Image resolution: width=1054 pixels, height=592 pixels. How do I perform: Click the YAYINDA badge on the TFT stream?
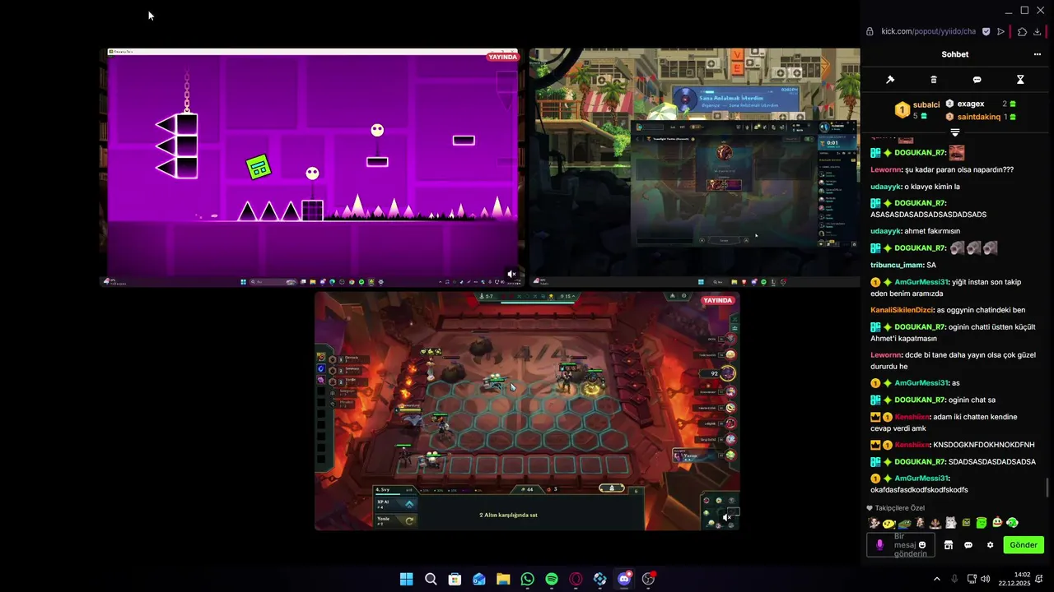pyautogui.click(x=718, y=300)
